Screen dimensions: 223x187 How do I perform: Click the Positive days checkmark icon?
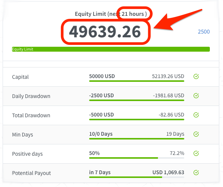(x=196, y=153)
